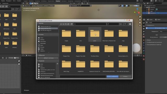Select local disk D: volume

click(48, 28)
